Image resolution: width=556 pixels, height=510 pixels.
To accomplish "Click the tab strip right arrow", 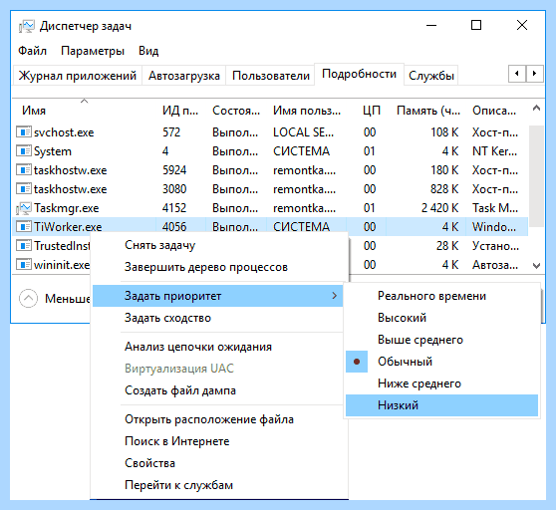I will coord(534,74).
